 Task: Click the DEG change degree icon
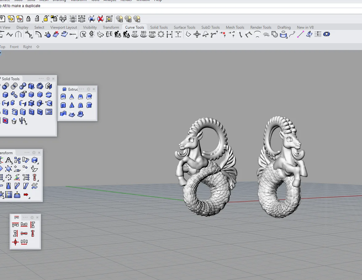pos(144,34)
